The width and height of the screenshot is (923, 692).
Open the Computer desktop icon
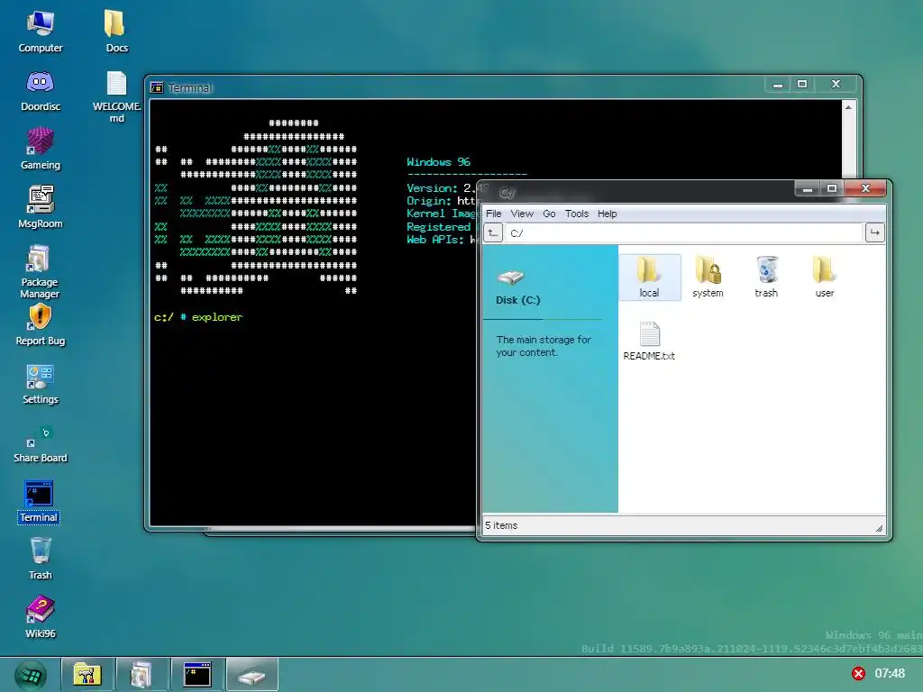pyautogui.click(x=40, y=32)
